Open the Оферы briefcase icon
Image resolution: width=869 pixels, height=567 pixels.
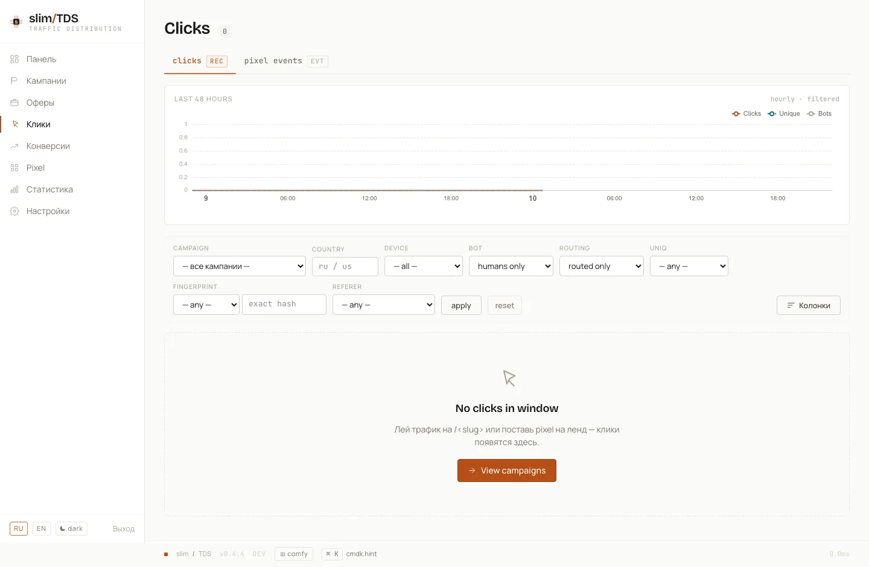[14, 103]
